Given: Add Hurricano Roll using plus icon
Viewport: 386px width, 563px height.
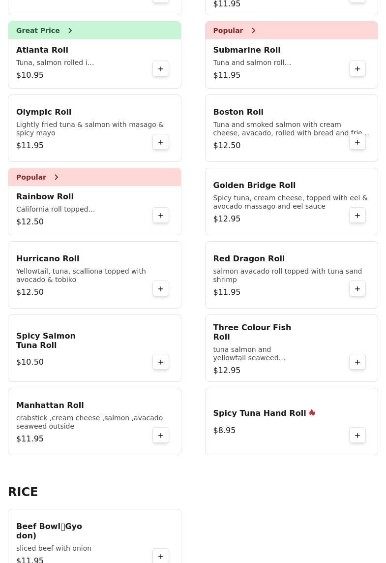Looking at the screenshot, I should click(161, 289).
